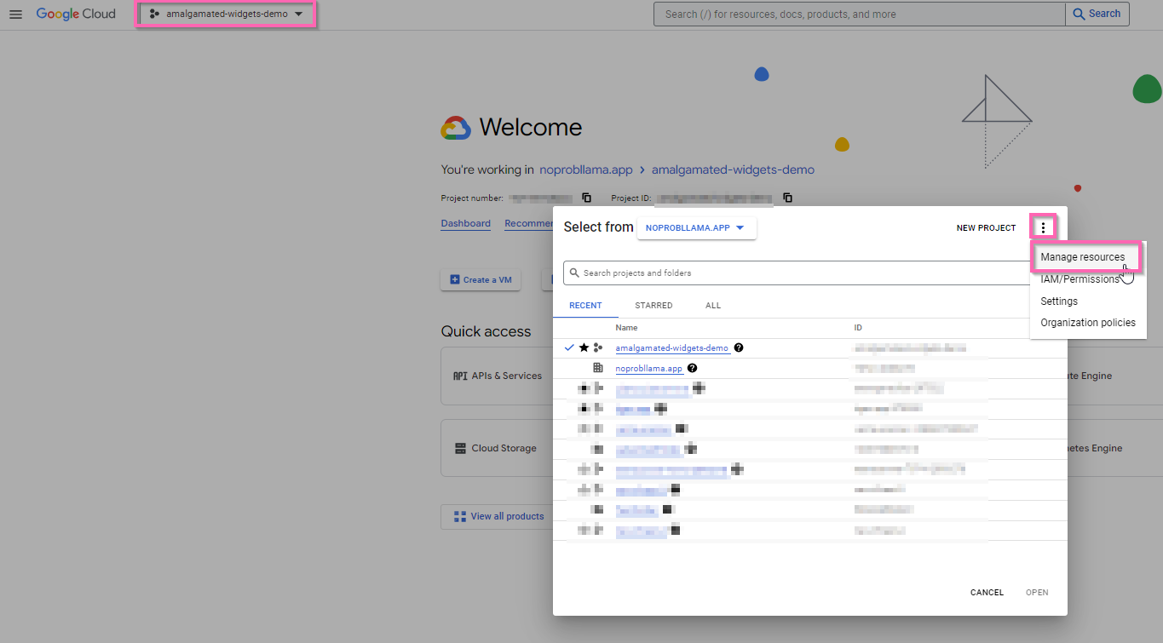1163x643 pixels.
Task: Open the Cloud Storage quick access card
Action: tap(497, 448)
